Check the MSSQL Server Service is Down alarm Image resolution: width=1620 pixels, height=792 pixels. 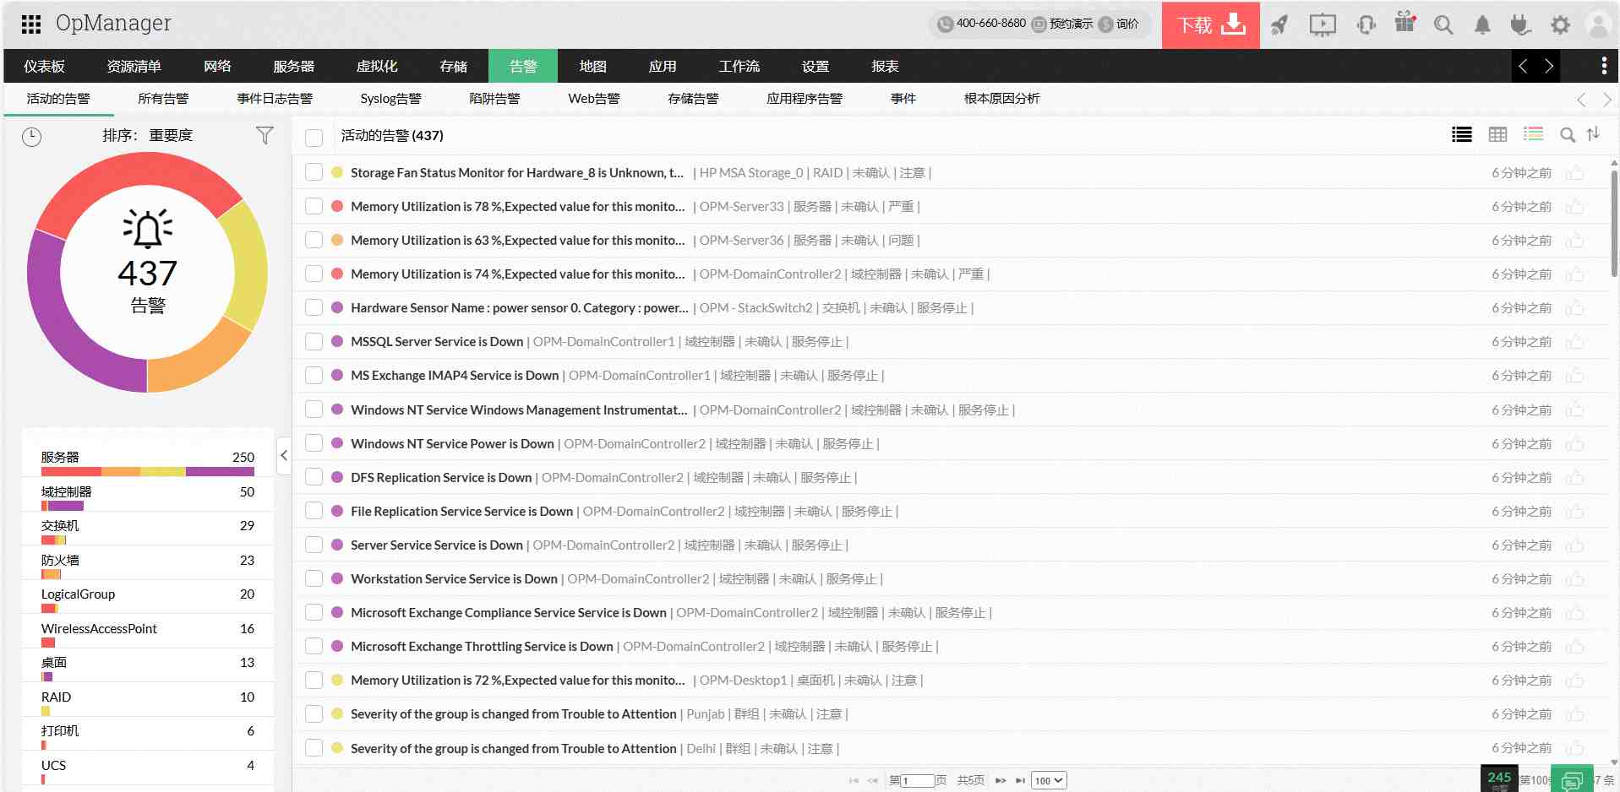[x=314, y=341]
